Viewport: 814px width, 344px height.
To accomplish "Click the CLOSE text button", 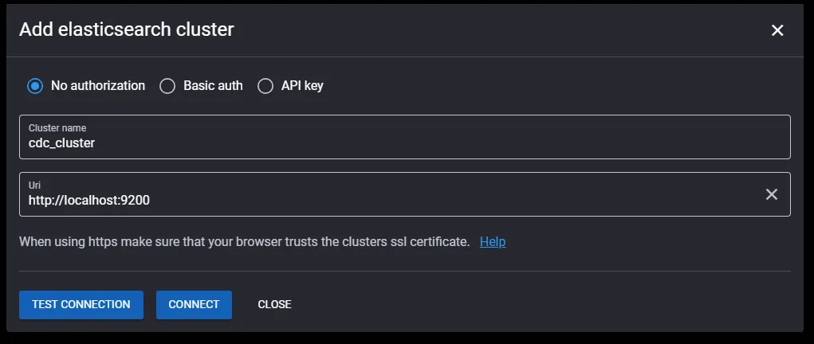I will 274,304.
